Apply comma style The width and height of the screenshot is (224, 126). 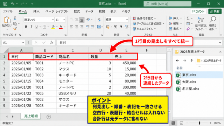(x=121, y=27)
